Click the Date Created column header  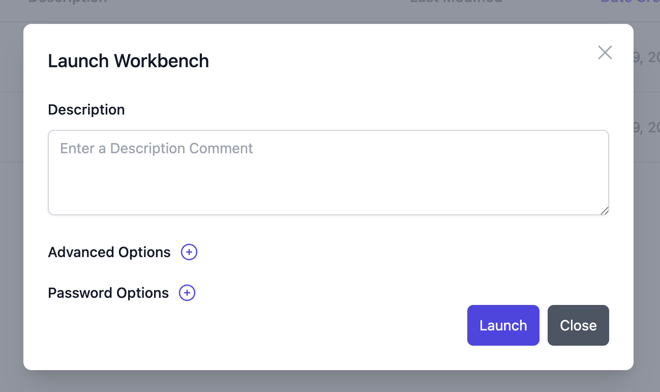[x=631, y=2]
